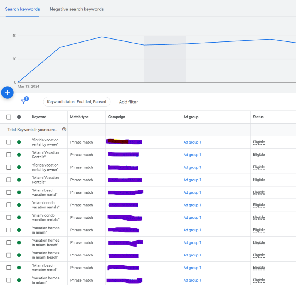Check the first "Miami beach vacation rental" row checkbox
The width and height of the screenshot is (296, 285).
point(9,192)
